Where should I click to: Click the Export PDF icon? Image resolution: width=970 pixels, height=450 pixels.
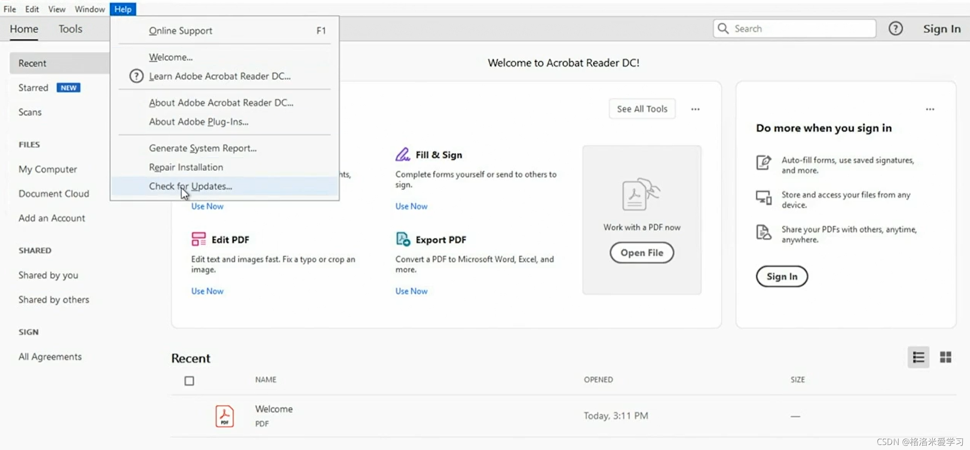(x=403, y=239)
